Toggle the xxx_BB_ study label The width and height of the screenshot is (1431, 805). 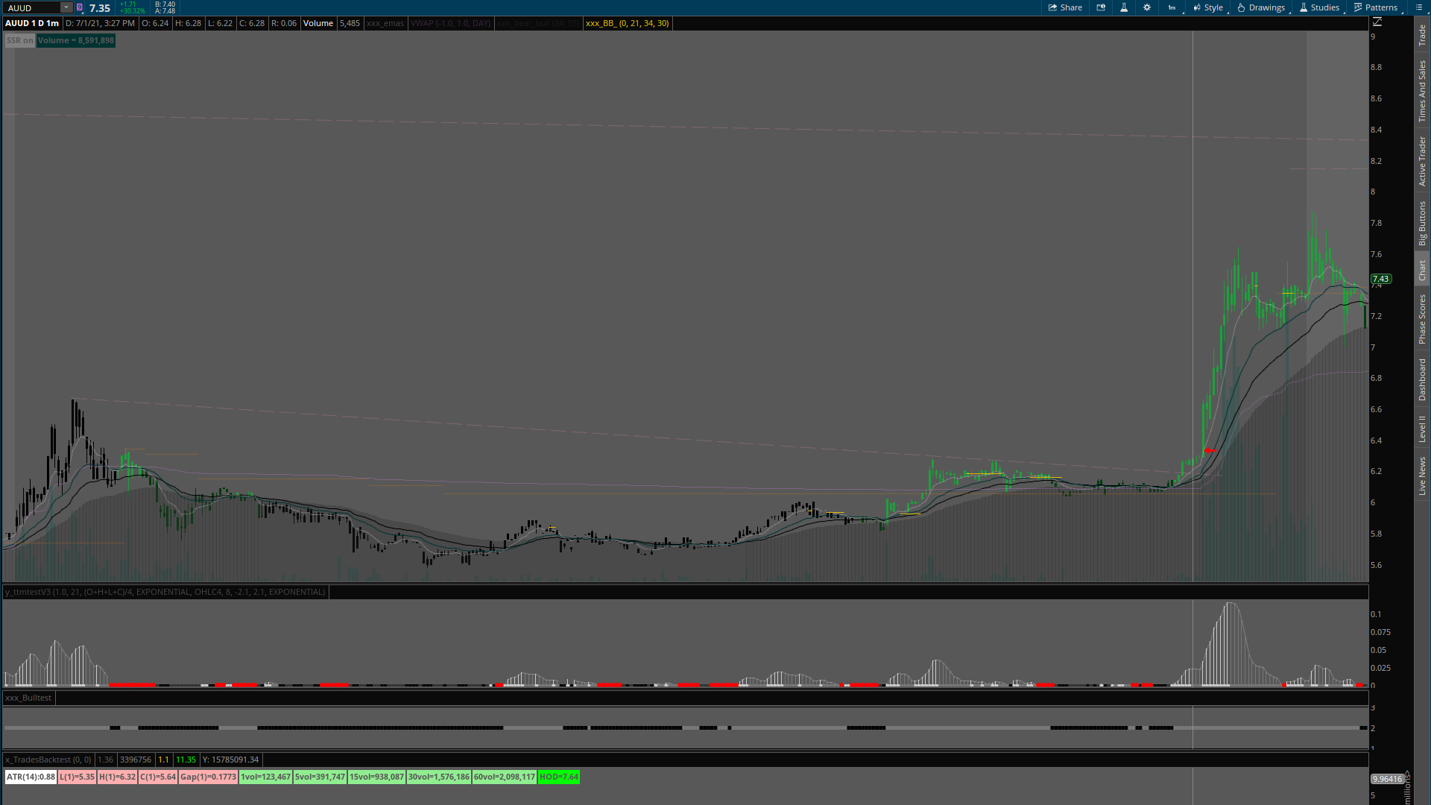[627, 23]
